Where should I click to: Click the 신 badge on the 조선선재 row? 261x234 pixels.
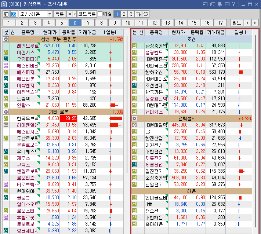click(134, 85)
